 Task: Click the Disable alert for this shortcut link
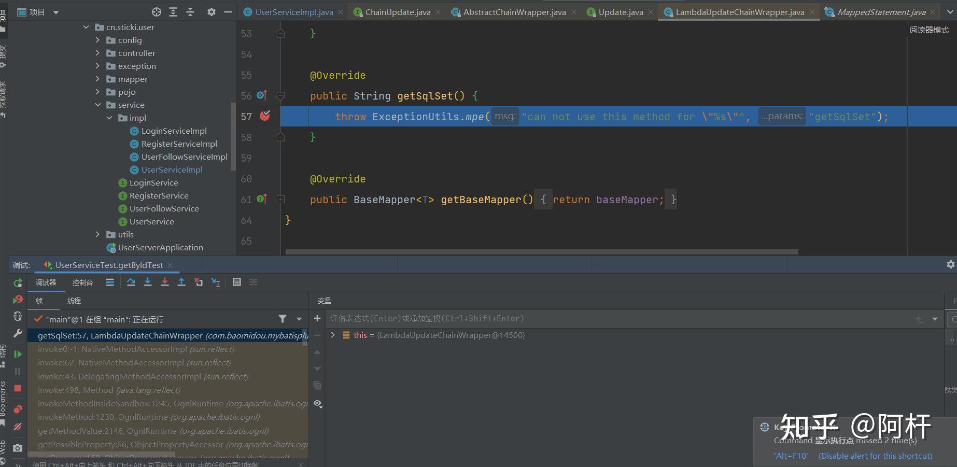(x=875, y=456)
